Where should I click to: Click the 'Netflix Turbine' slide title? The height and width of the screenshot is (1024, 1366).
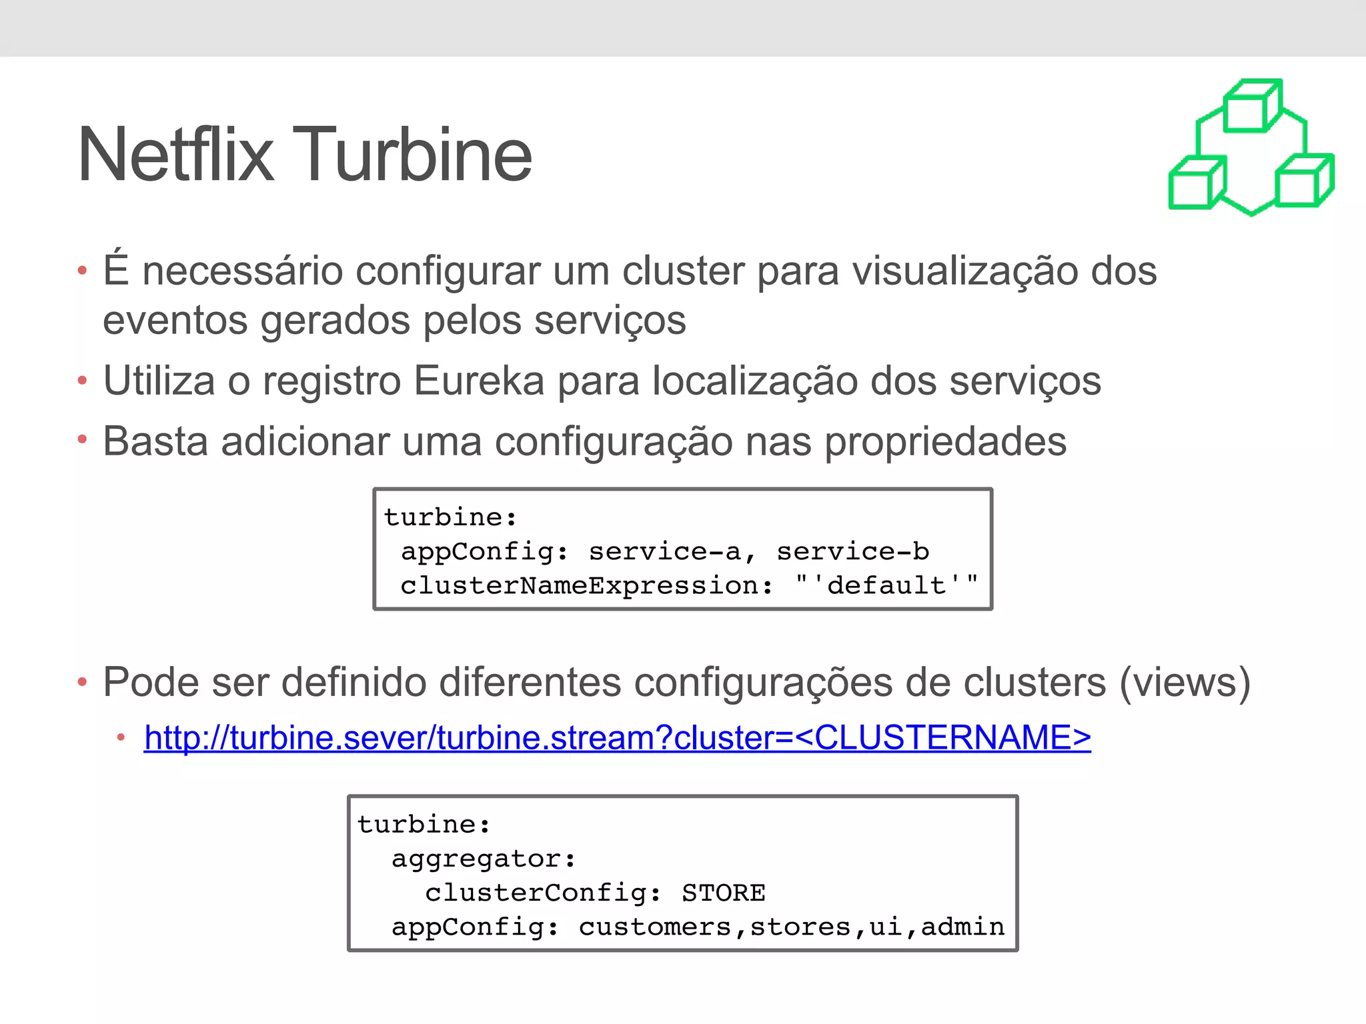305,155
